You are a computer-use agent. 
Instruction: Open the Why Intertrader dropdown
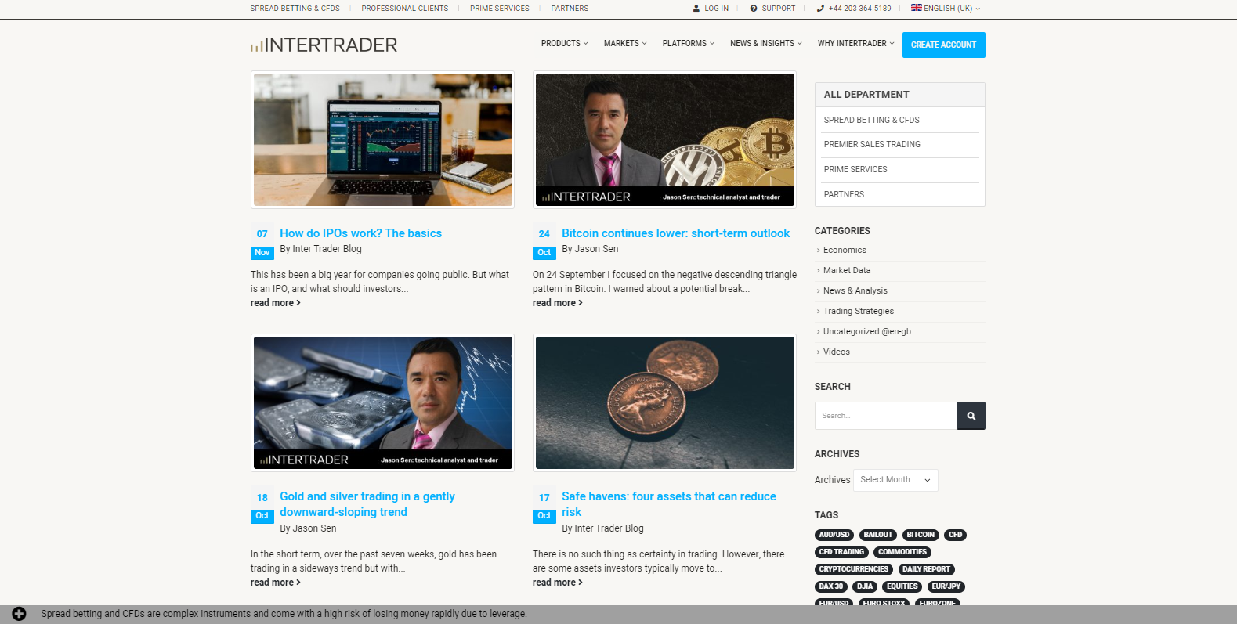[855, 44]
